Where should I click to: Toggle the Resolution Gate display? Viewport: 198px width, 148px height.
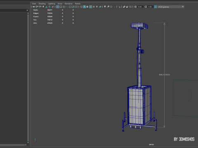64,7
